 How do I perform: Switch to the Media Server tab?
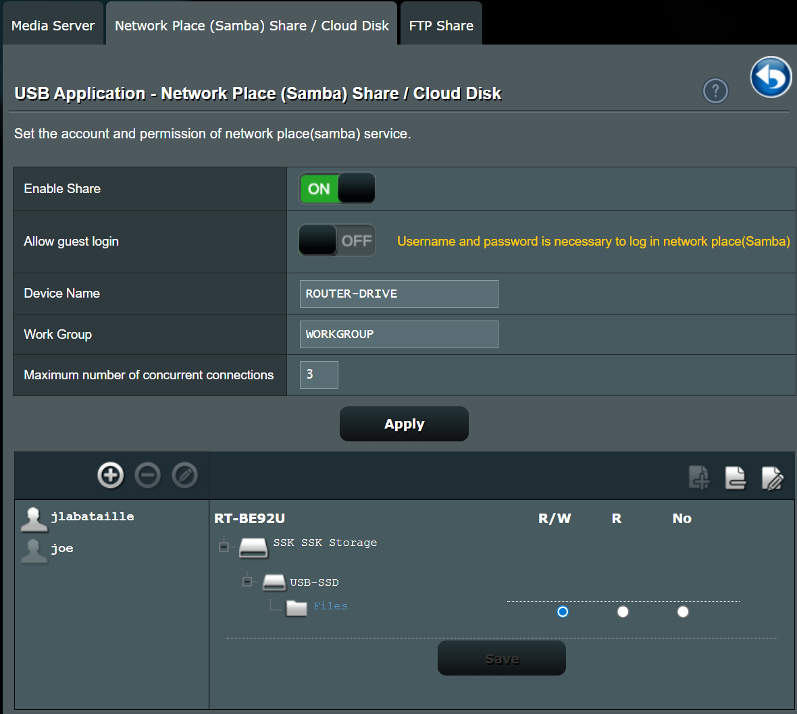(x=53, y=24)
